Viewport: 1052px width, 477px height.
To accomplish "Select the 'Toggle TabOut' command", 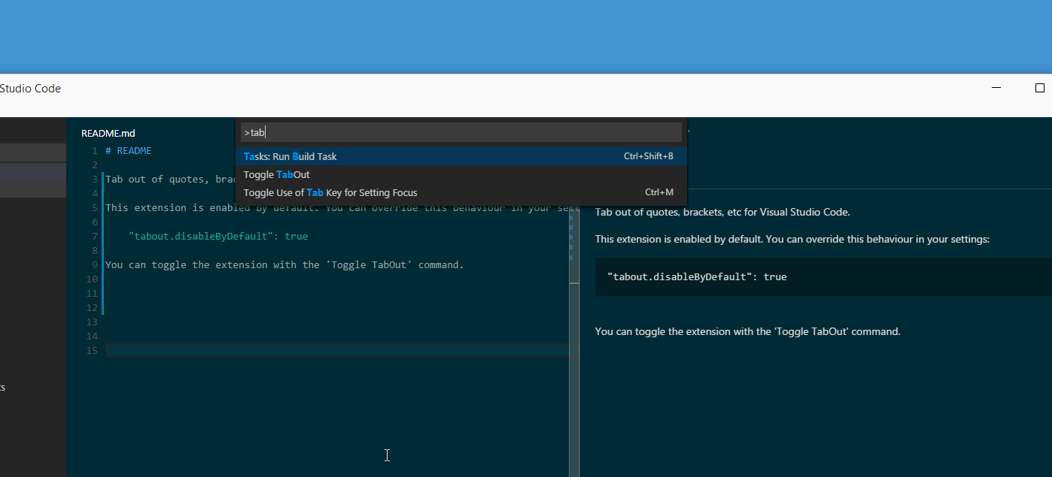I will pos(277,174).
